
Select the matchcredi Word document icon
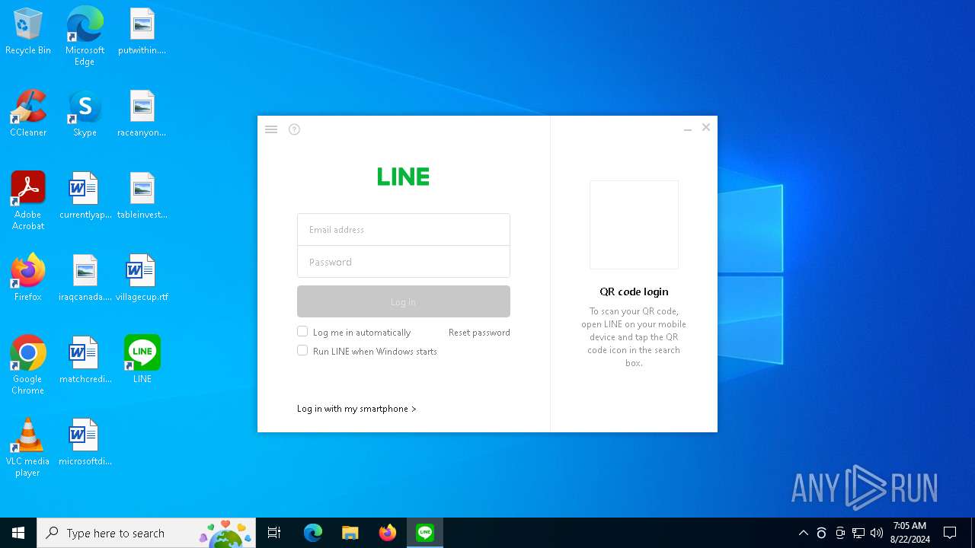(85, 361)
